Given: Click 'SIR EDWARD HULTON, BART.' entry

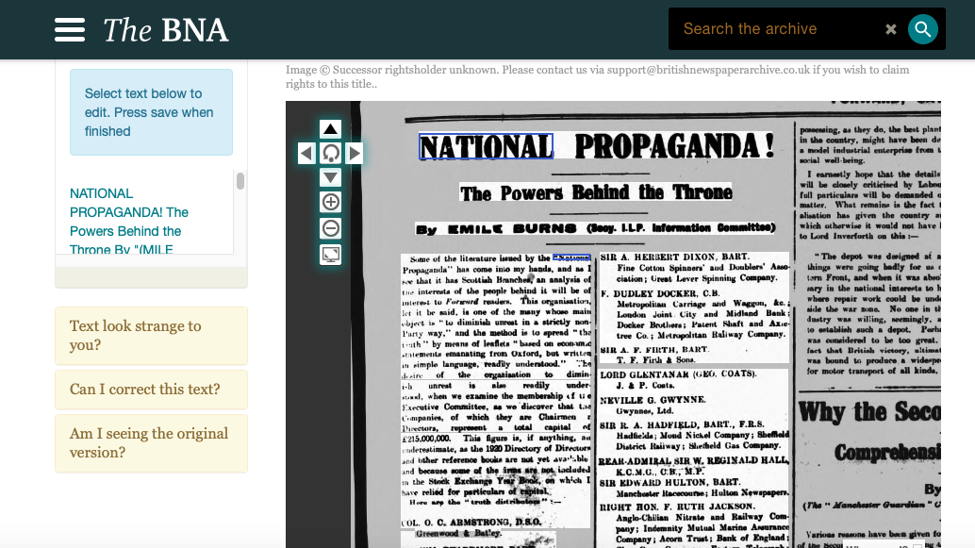Looking at the screenshot, I should (669, 483).
